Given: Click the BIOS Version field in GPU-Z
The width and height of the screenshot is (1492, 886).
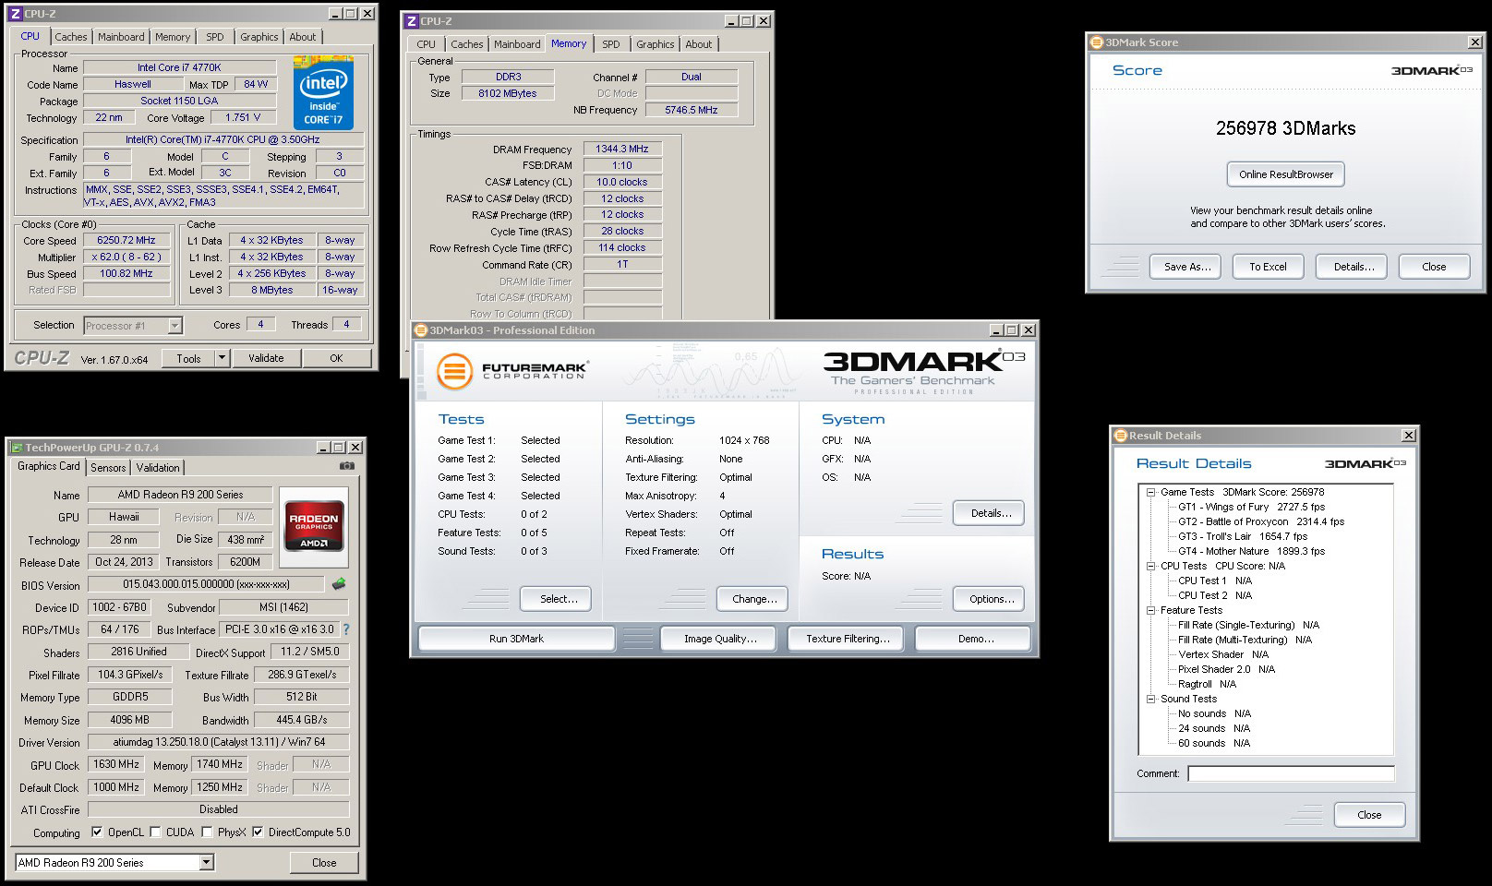Looking at the screenshot, I should [x=206, y=584].
